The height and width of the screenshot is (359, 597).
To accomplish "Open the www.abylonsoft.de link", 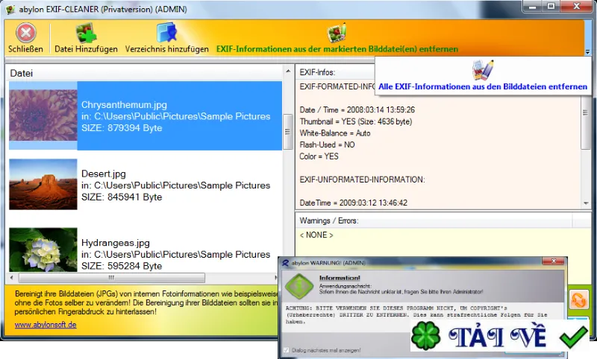I will 46,325.
